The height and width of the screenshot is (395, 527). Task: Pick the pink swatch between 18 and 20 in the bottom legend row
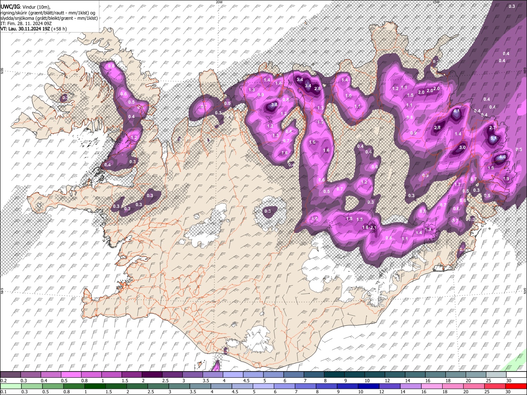coord(452,386)
